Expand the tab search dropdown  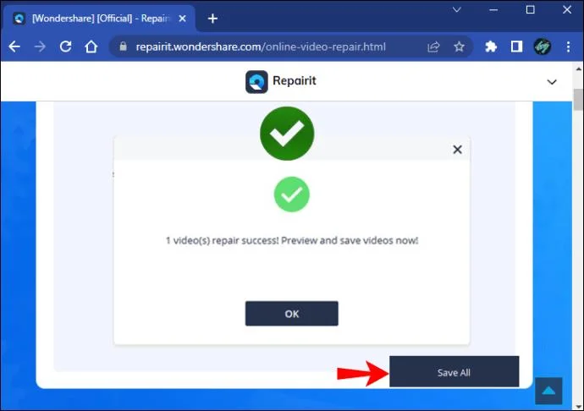[x=457, y=9]
